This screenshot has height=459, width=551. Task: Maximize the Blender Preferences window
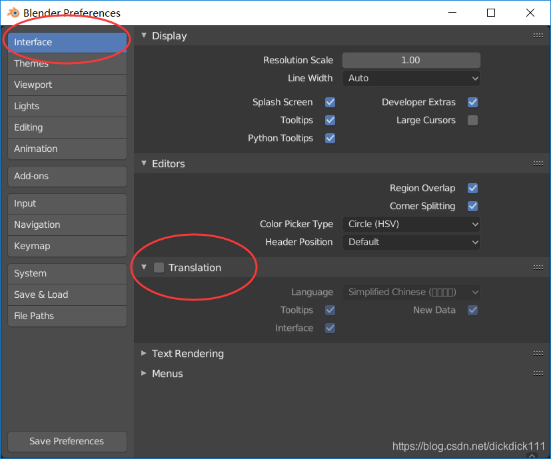(x=491, y=13)
